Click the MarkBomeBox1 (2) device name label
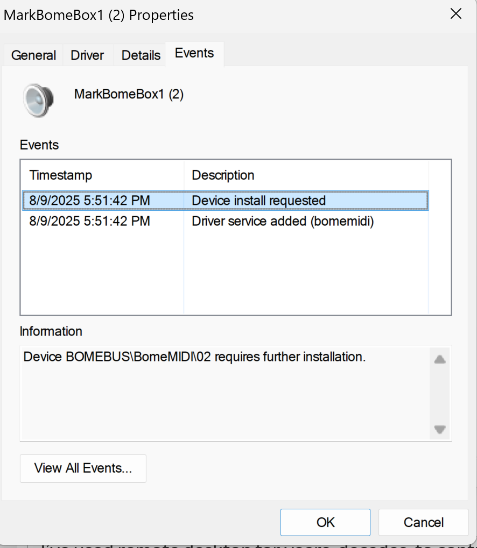Image resolution: width=477 pixels, height=548 pixels. (x=129, y=95)
